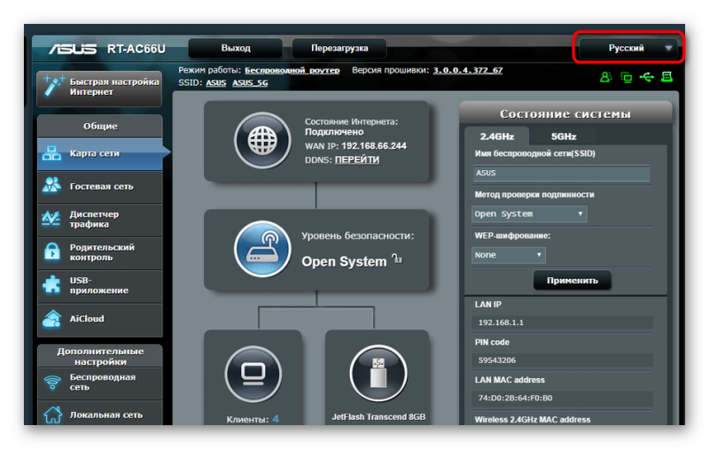Follow the DDNS ПЕРЕЙТИ link
The width and height of the screenshot is (709, 449).
click(357, 160)
